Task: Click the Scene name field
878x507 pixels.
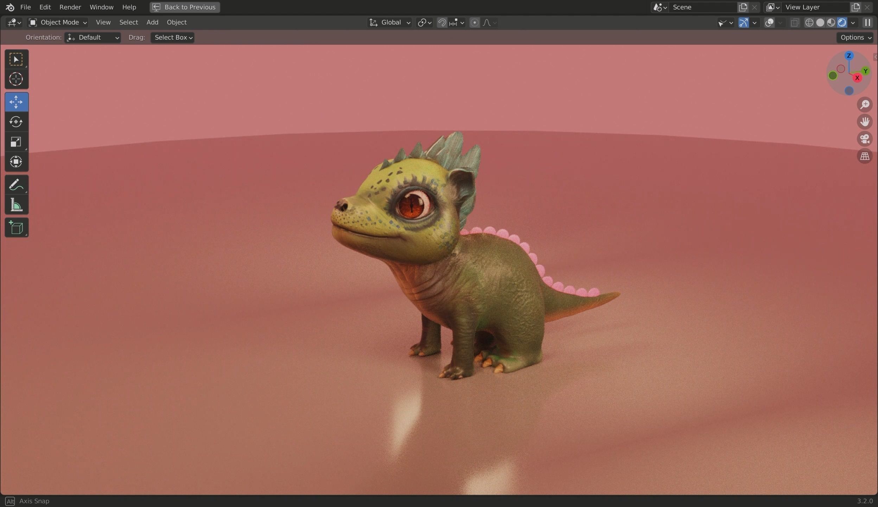Action: pos(702,7)
